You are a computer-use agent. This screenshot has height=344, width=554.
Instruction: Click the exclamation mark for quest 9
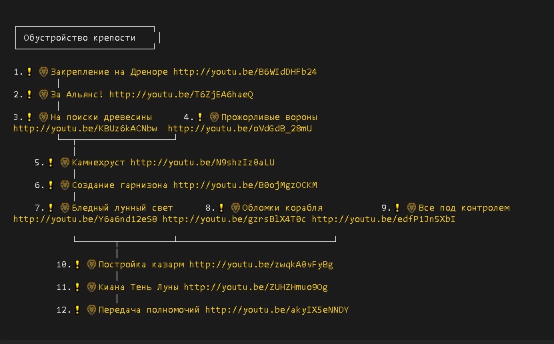[397, 207]
